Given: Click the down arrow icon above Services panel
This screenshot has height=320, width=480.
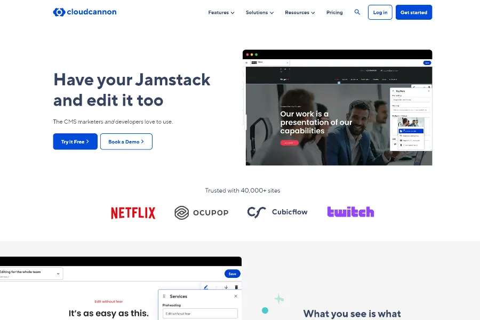Looking at the screenshot, I should coord(226,287).
